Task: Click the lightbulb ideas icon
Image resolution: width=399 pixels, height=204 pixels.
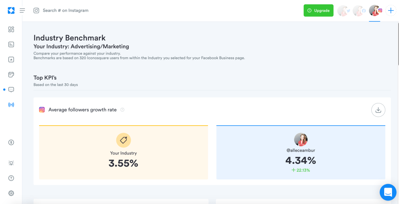Action: pos(11,163)
